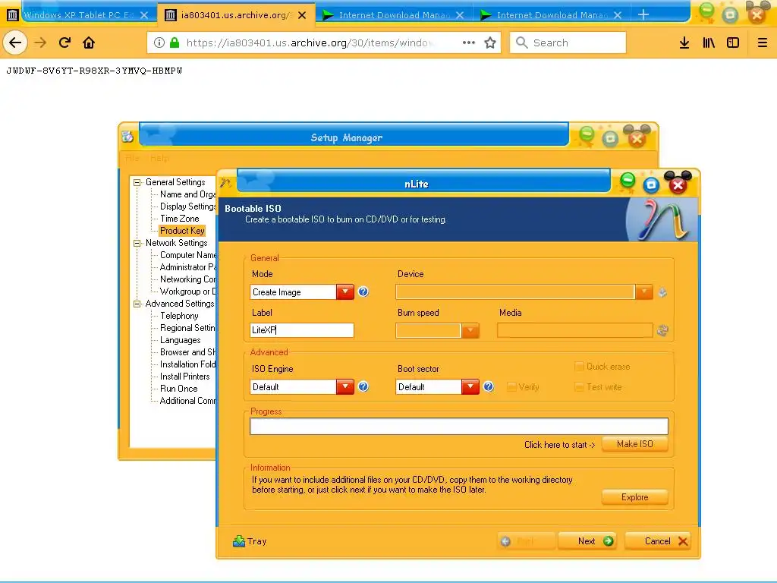The width and height of the screenshot is (777, 583).
Task: Click the Media field
Action: (575, 330)
